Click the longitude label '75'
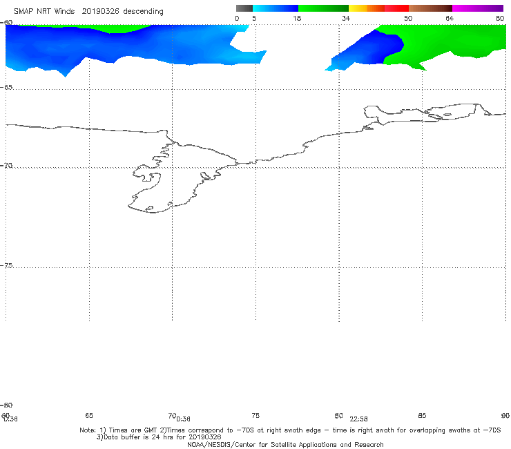 (256, 415)
